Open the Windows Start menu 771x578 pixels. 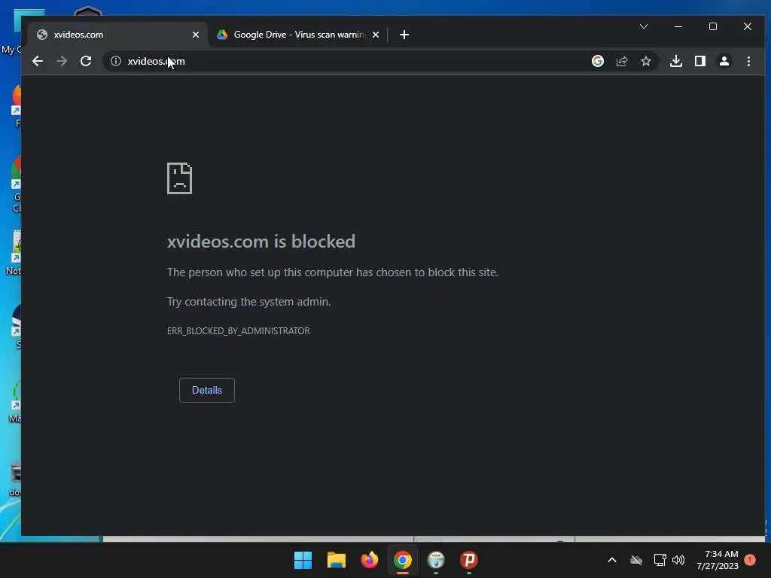pyautogui.click(x=303, y=560)
